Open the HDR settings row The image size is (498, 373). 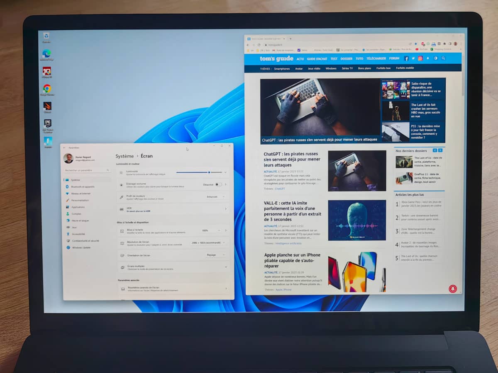pyautogui.click(x=172, y=209)
